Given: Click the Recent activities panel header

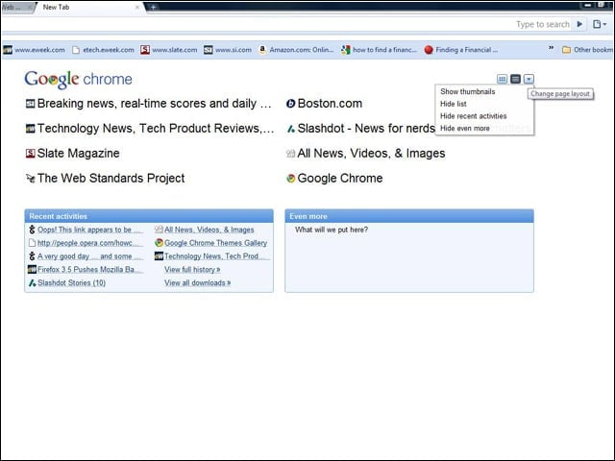Looking at the screenshot, I should click(x=149, y=216).
